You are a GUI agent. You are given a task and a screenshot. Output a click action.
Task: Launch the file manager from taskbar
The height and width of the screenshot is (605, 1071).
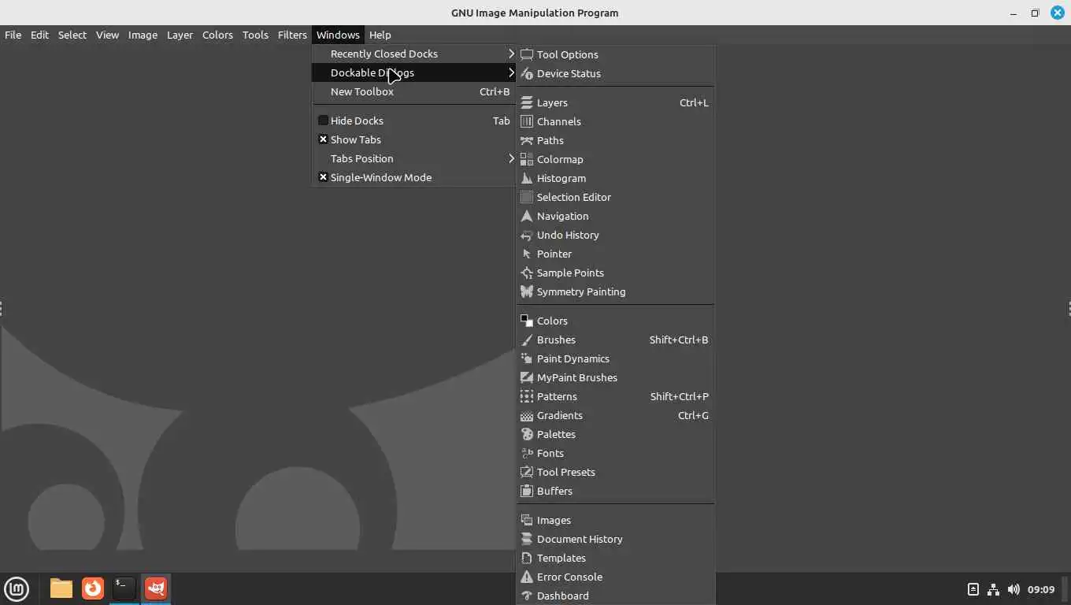tap(61, 588)
